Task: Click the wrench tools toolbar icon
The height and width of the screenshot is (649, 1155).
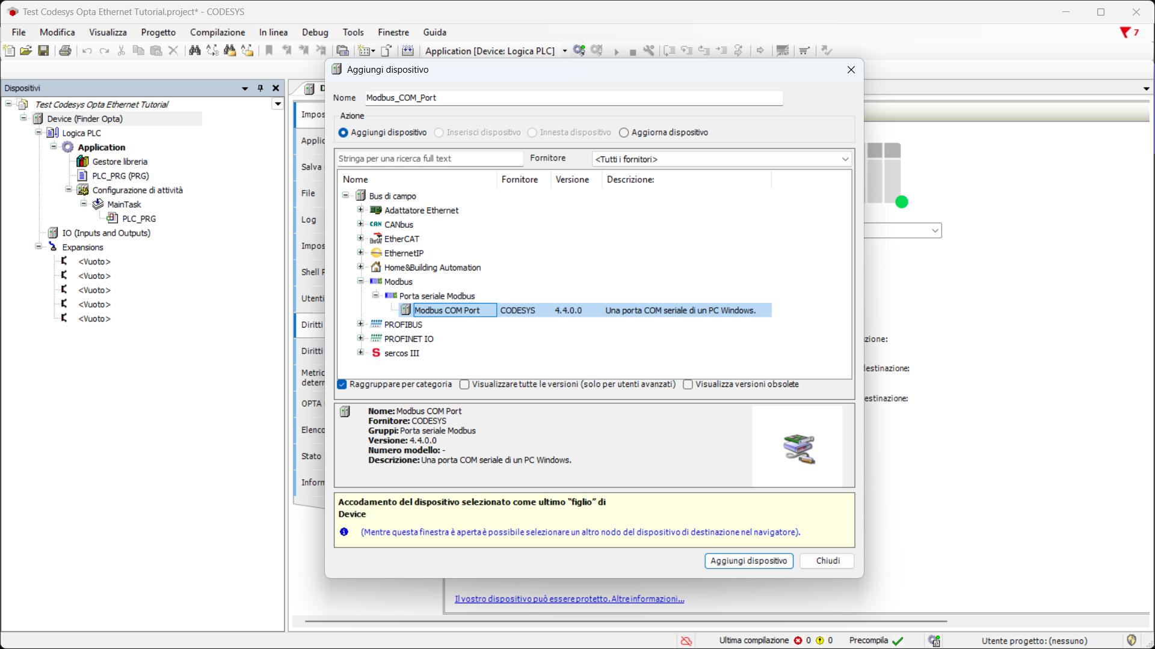Action: click(648, 51)
